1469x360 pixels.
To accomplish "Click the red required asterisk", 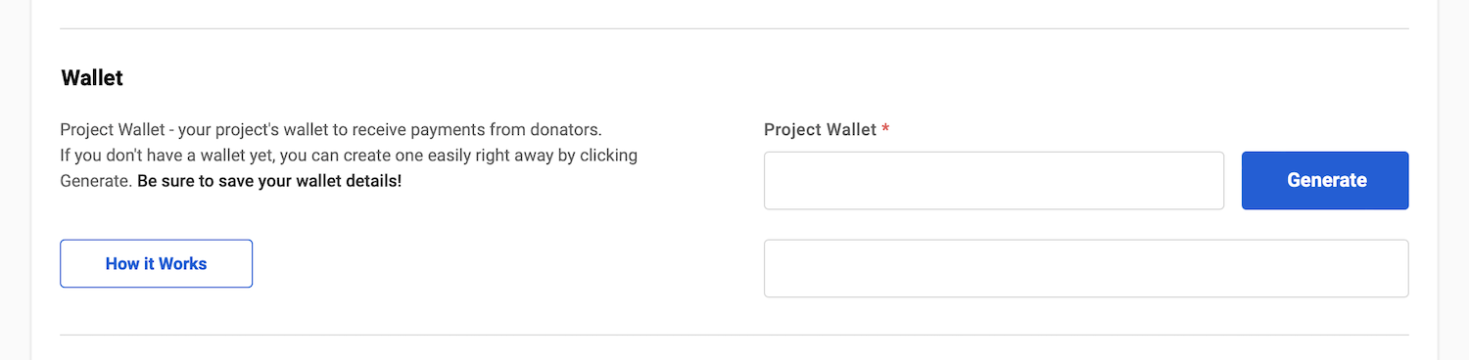I will click(x=885, y=129).
